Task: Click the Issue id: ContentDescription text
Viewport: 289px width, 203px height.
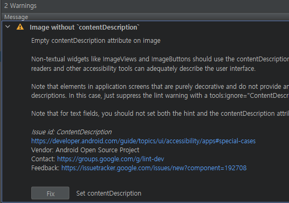Action: [x=71, y=132]
